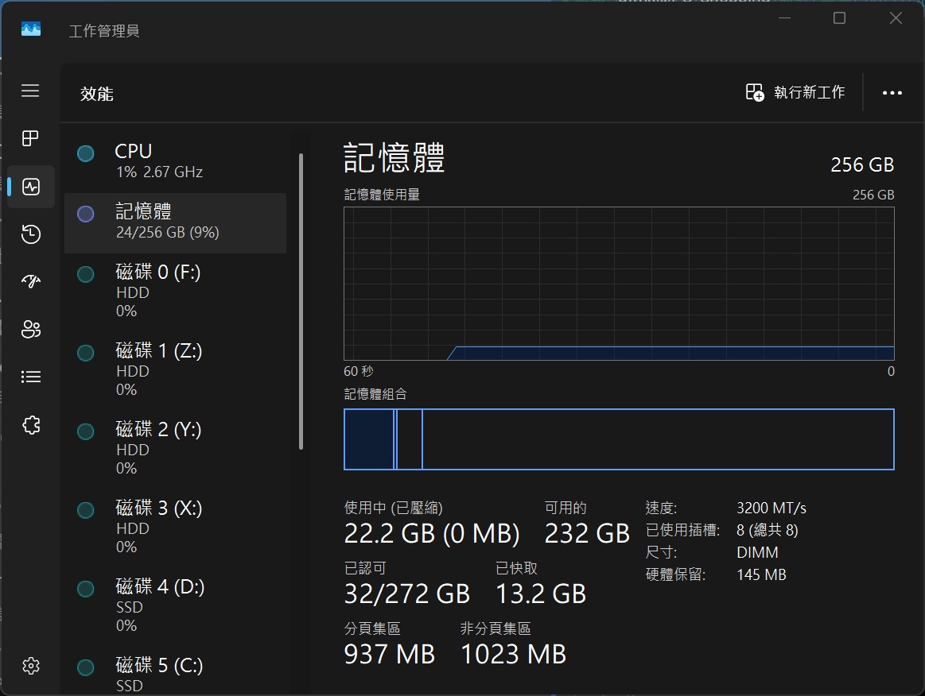Image resolution: width=925 pixels, height=696 pixels.
Task: Select the Performance page icon
Action: point(31,187)
